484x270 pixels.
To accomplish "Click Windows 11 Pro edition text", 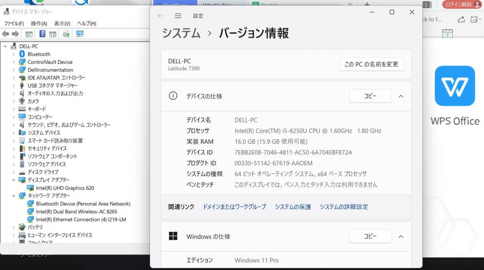I will 257,260.
